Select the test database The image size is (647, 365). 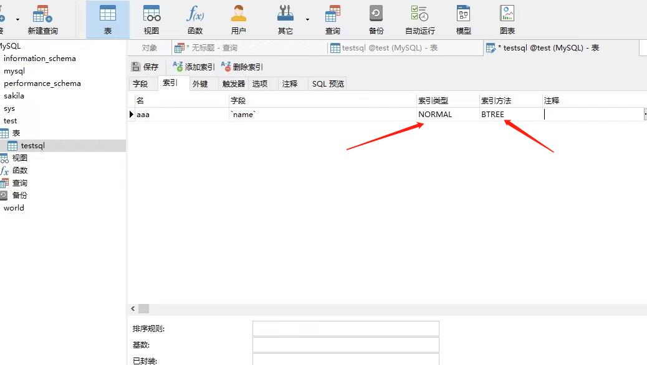coord(11,121)
